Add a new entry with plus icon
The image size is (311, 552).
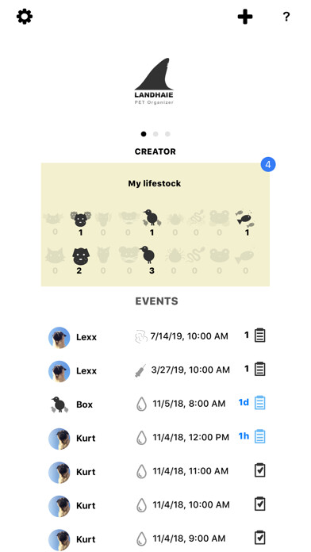[x=245, y=17]
